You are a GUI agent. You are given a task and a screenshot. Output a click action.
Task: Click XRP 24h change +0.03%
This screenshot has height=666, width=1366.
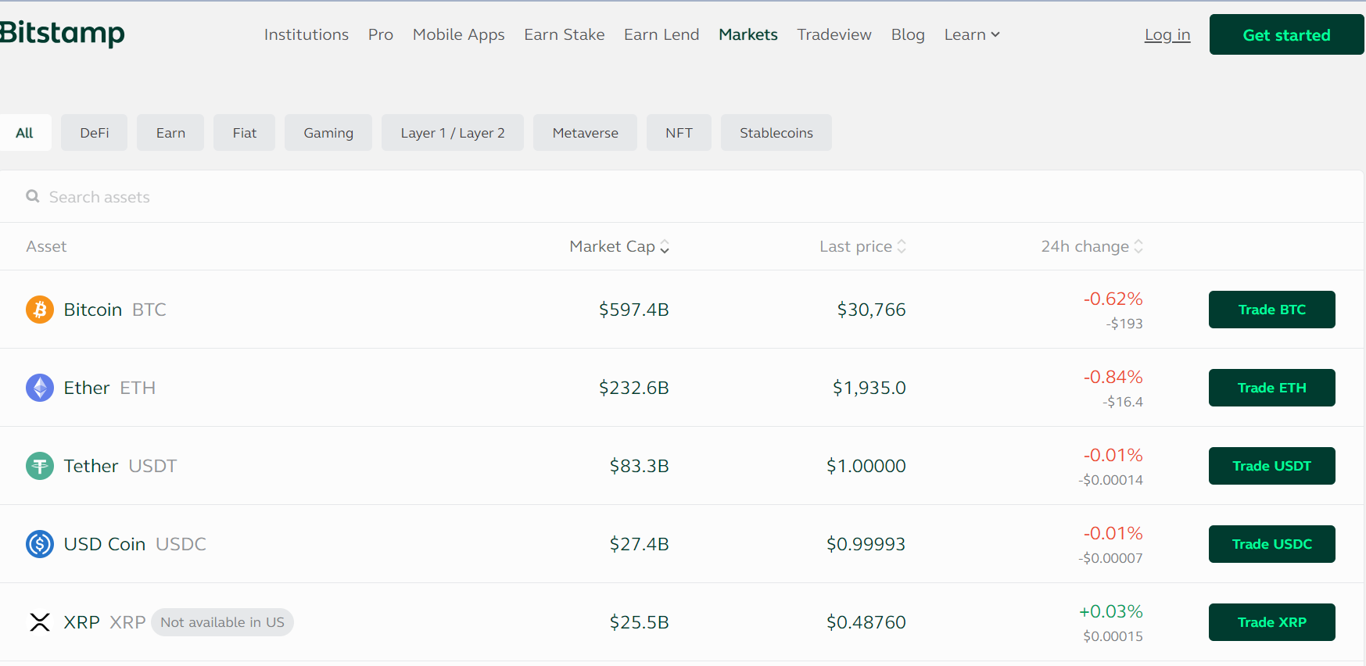pos(1111,611)
